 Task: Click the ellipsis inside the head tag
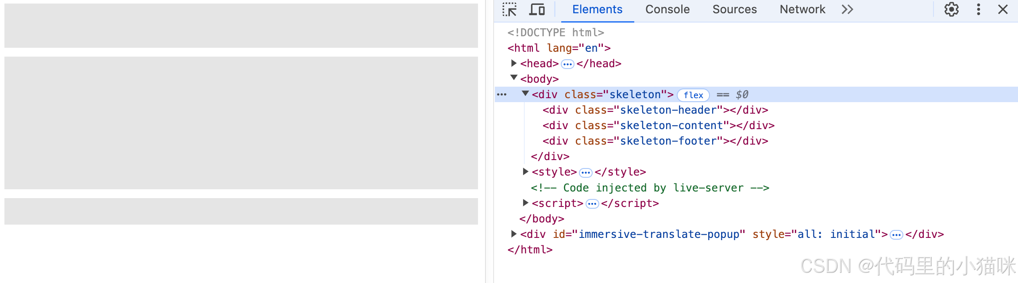pyautogui.click(x=567, y=65)
